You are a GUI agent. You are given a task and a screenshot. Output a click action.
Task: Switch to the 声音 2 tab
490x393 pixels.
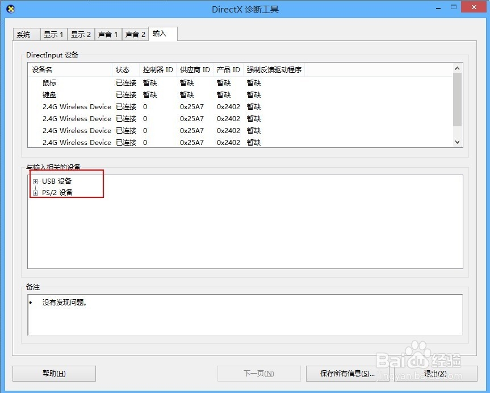[135, 35]
